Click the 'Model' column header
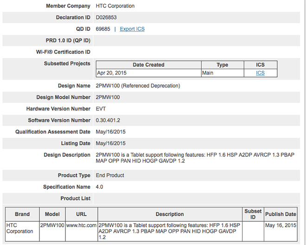Image resolution: width=306 pixels, height=245 pixels. (x=52, y=214)
